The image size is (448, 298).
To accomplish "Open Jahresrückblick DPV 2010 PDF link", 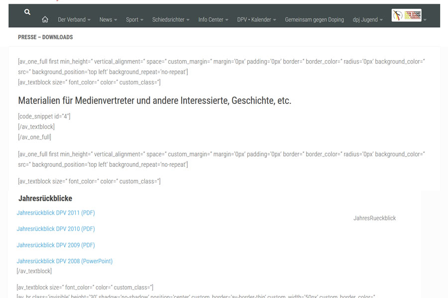I will 56,229.
